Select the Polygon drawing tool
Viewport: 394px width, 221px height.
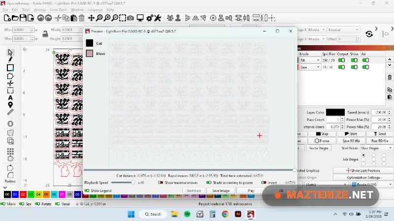10,76
